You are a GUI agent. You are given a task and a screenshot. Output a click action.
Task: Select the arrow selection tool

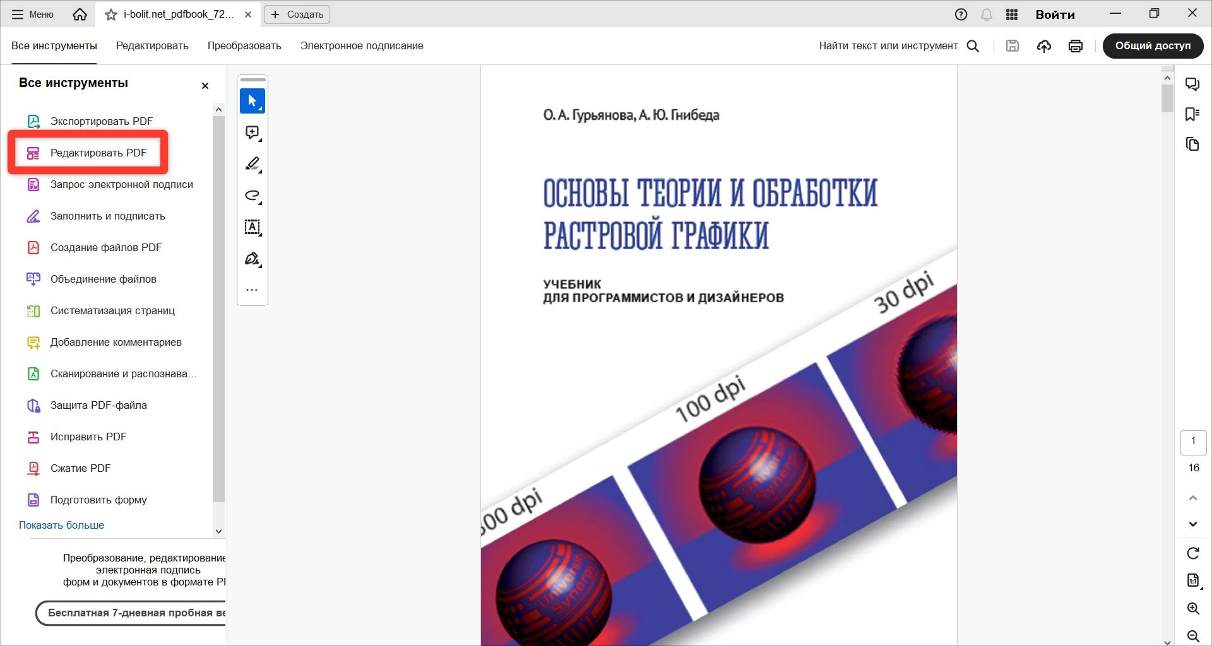252,101
